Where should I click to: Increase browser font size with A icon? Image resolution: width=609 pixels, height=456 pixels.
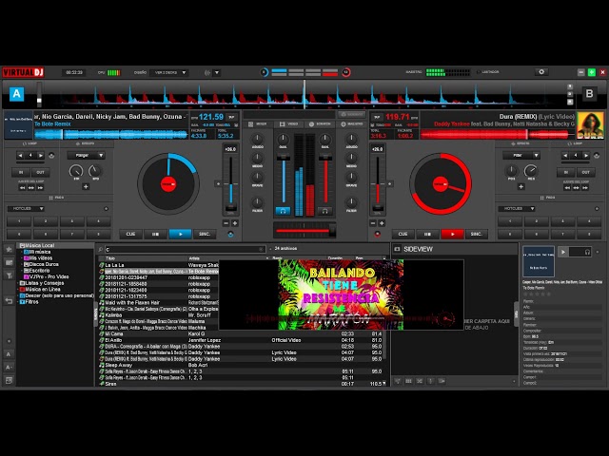coord(9,354)
